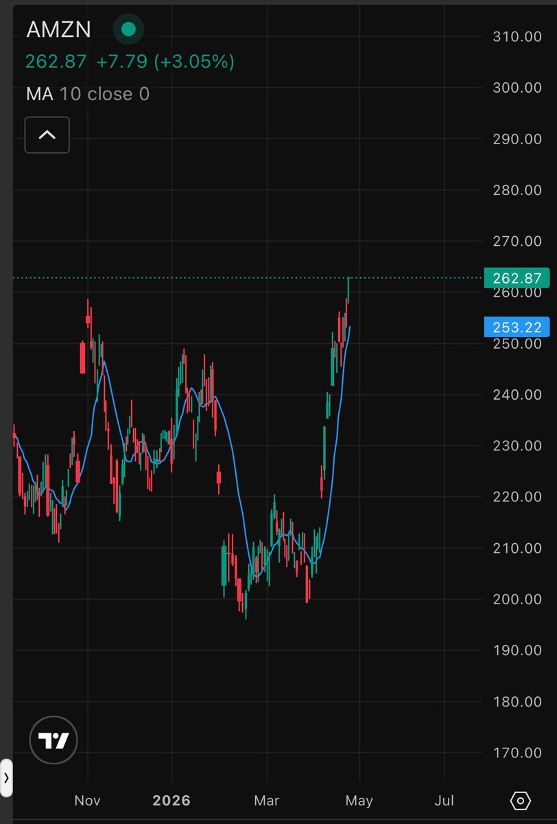557x824 pixels.
Task: Open the TradingView logo link
Action: 54,741
